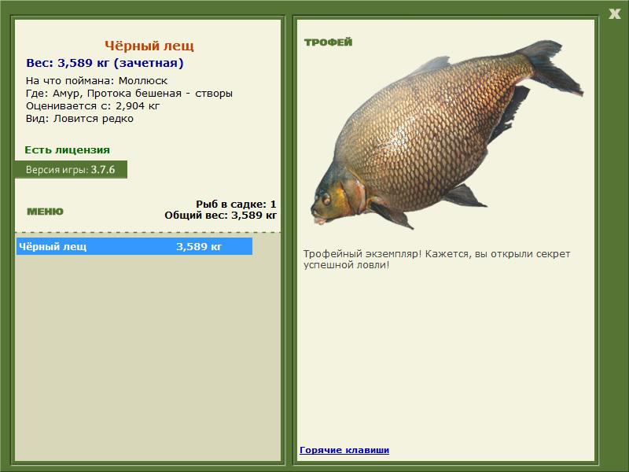Click the 3,589 кг value in selected row
The width and height of the screenshot is (629, 472).
point(199,246)
